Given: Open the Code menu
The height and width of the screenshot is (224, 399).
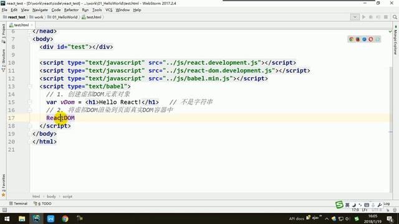Looking at the screenshot, I should [56, 10].
